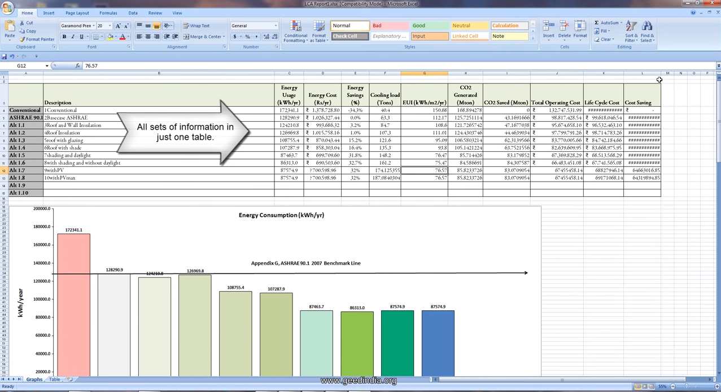Open Conditional Formatting options

point(295,31)
